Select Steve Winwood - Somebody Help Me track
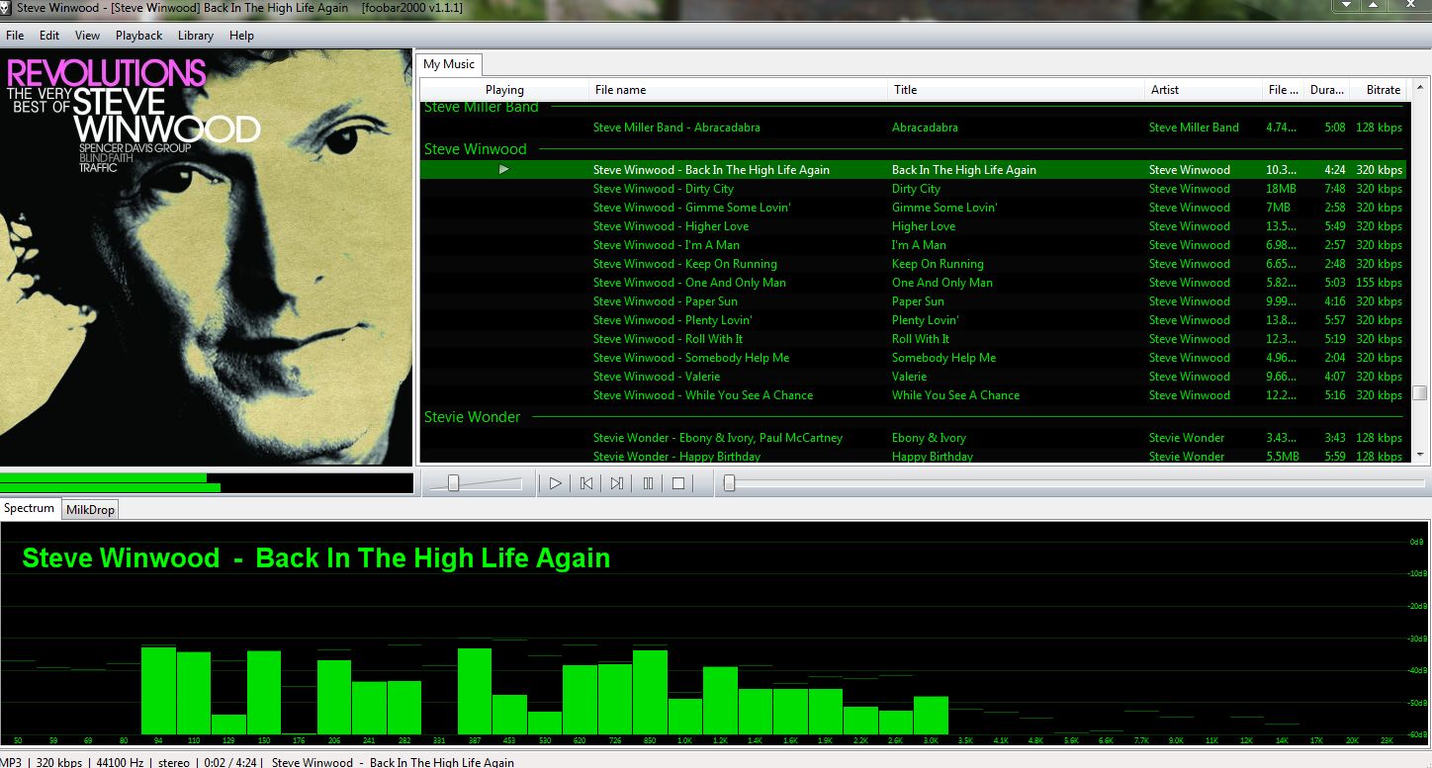 pyautogui.click(x=913, y=358)
